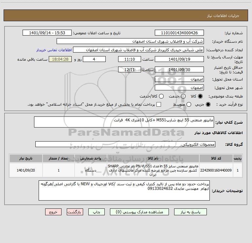Click the نام کالا column header
Image resolution: width=252 pixels, height=243 pixels.
(153, 158)
